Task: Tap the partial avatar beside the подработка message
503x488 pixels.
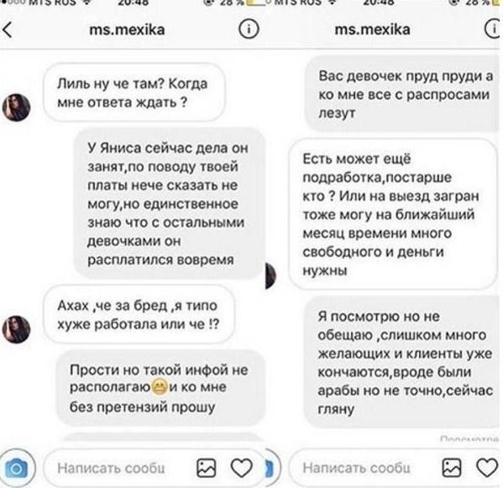Action: click(x=270, y=275)
